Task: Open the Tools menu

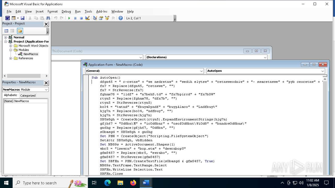Action: (x=88, y=11)
